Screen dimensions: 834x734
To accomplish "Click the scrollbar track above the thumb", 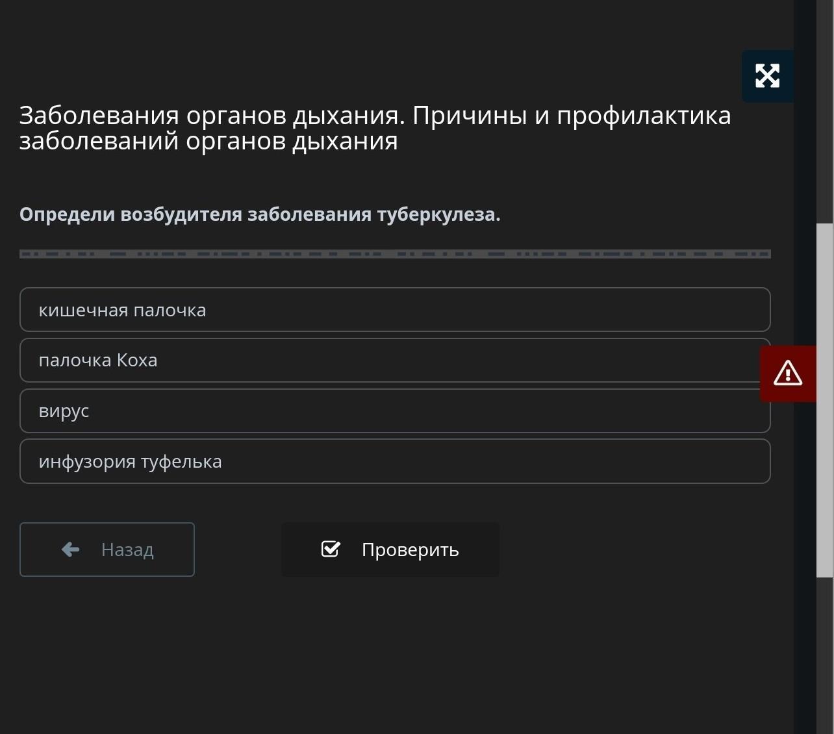I will coord(824,112).
